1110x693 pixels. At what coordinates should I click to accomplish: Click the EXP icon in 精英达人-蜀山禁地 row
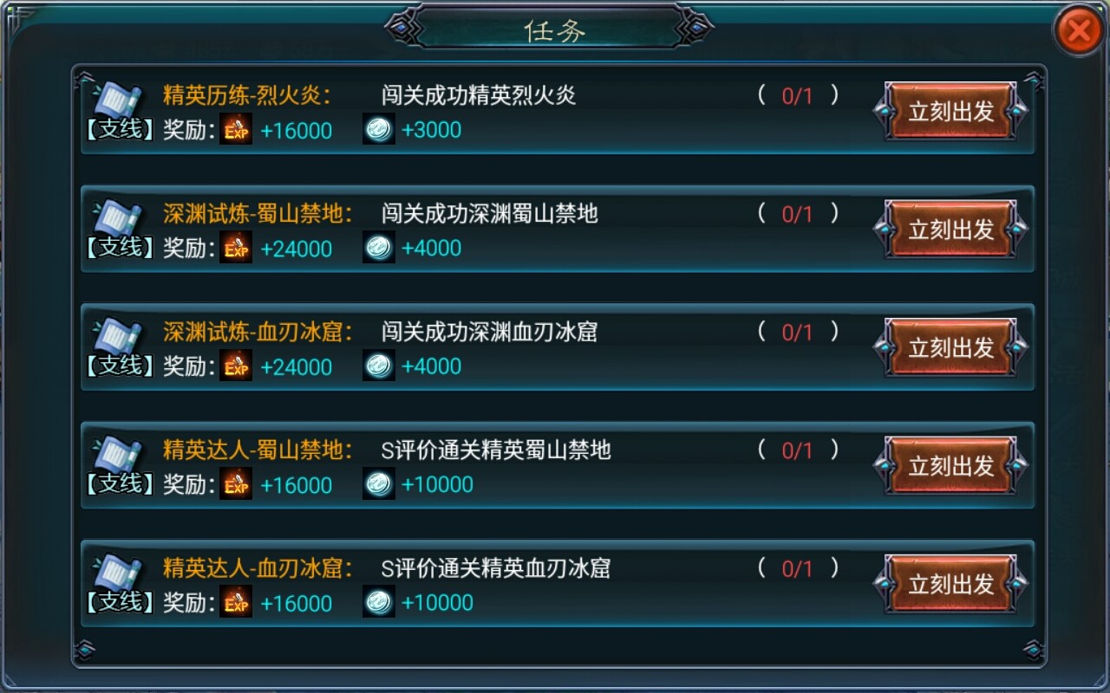236,484
